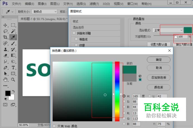Select the R red radio button

124,113
